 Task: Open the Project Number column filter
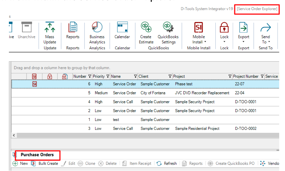[x=262, y=76]
